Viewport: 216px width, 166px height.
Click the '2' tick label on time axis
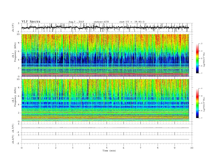56,148
